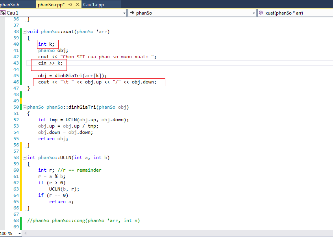The height and width of the screenshot is (237, 333).
Task: Collapse the phanSo::dinhGiaTri function block
Action: click(24, 107)
